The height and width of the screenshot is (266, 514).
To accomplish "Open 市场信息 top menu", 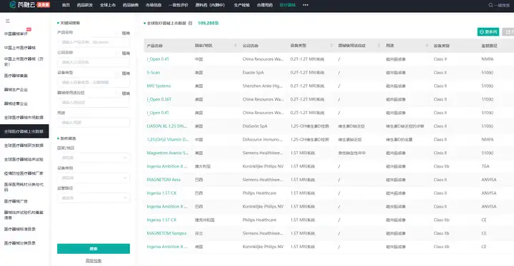I will [x=153, y=5].
